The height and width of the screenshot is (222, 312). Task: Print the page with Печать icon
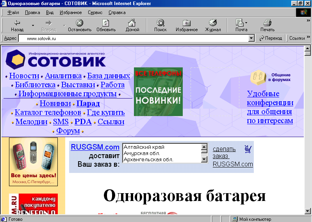pyautogui.click(x=267, y=23)
